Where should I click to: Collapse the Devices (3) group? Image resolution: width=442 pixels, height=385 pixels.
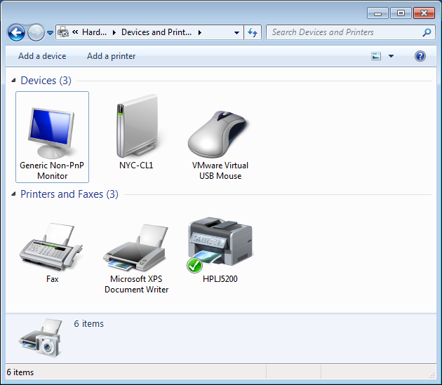click(13, 81)
